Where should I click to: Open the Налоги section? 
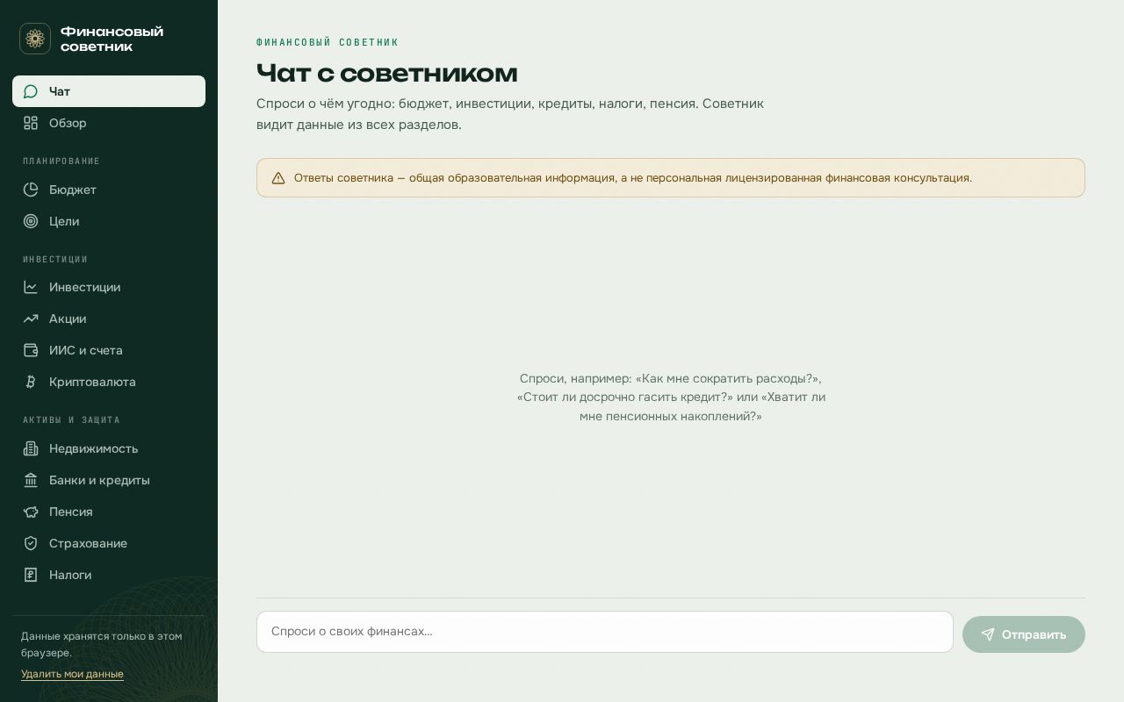109,575
